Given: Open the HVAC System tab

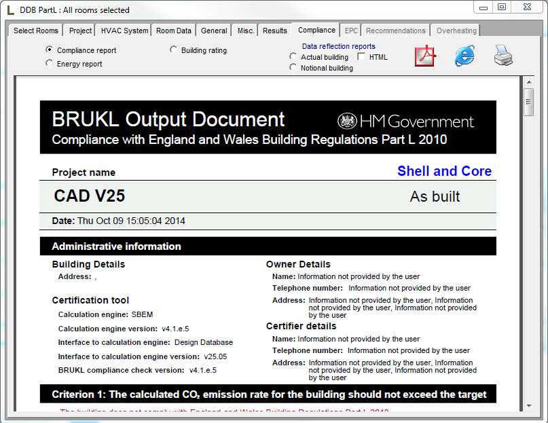Looking at the screenshot, I should tap(124, 31).
